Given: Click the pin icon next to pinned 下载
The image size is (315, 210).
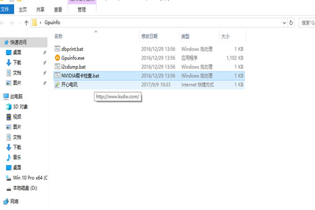Looking at the screenshot, I should coord(45,62).
